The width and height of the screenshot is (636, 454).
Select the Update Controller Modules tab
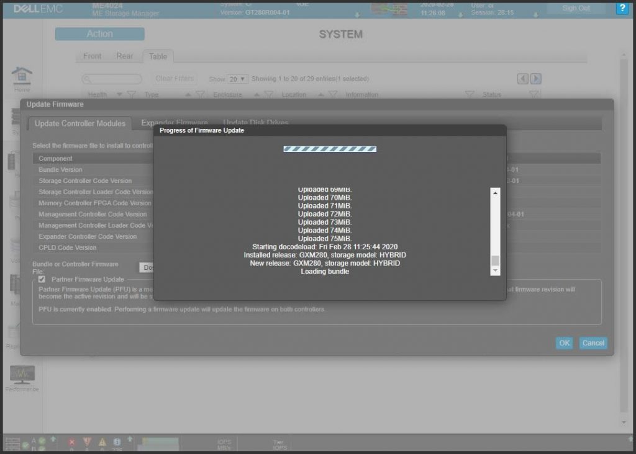80,123
